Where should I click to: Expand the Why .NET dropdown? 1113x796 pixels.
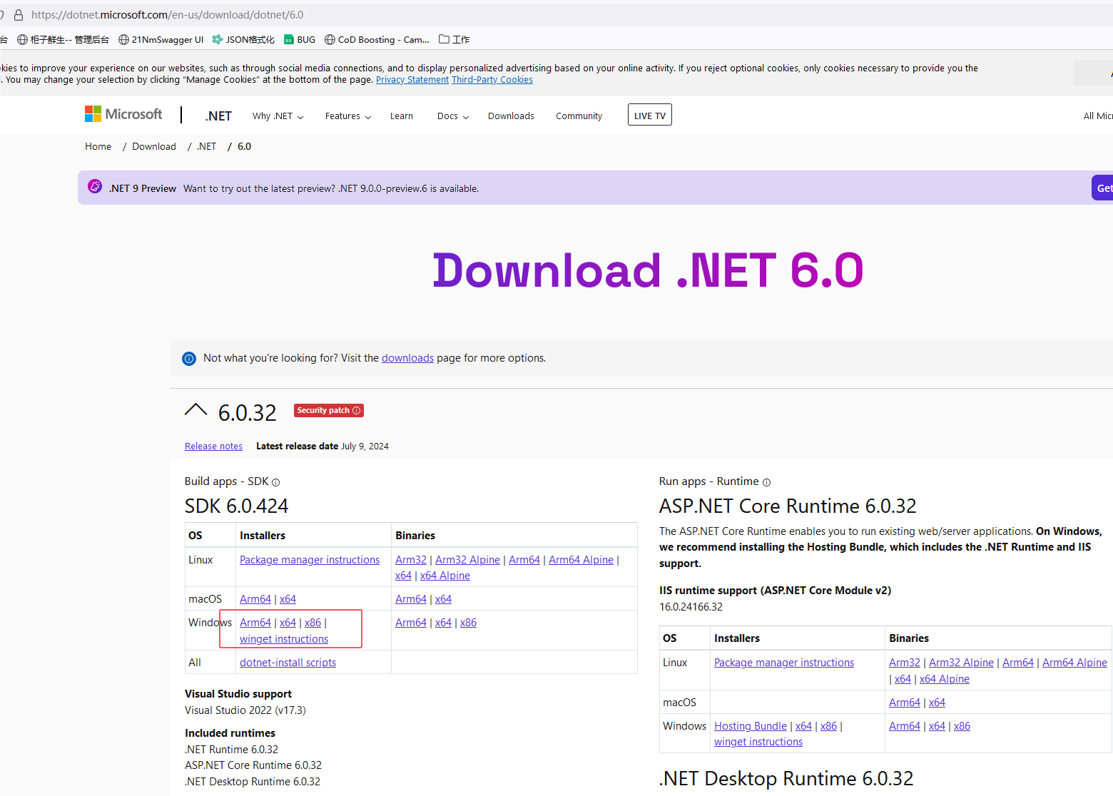pyautogui.click(x=277, y=116)
